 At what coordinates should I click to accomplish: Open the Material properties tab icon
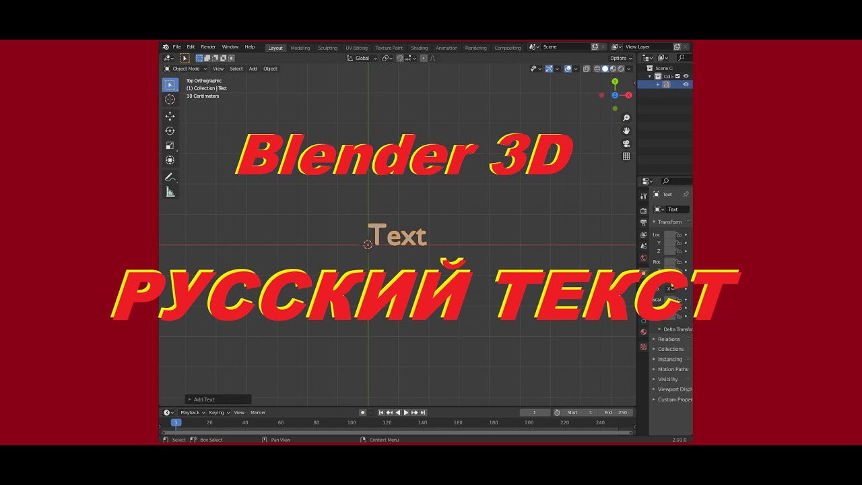(x=644, y=332)
